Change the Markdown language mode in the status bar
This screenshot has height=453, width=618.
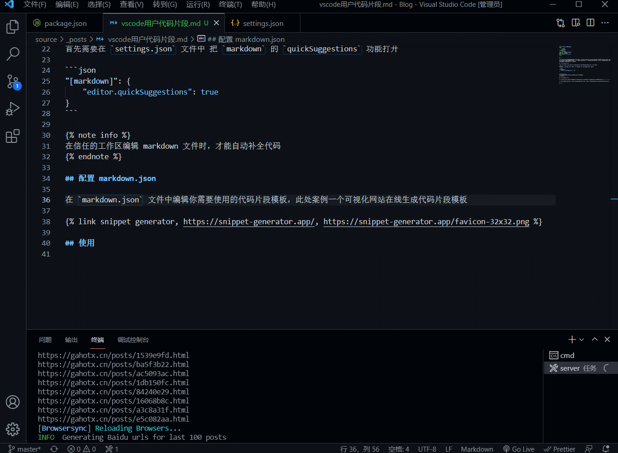coord(477,449)
